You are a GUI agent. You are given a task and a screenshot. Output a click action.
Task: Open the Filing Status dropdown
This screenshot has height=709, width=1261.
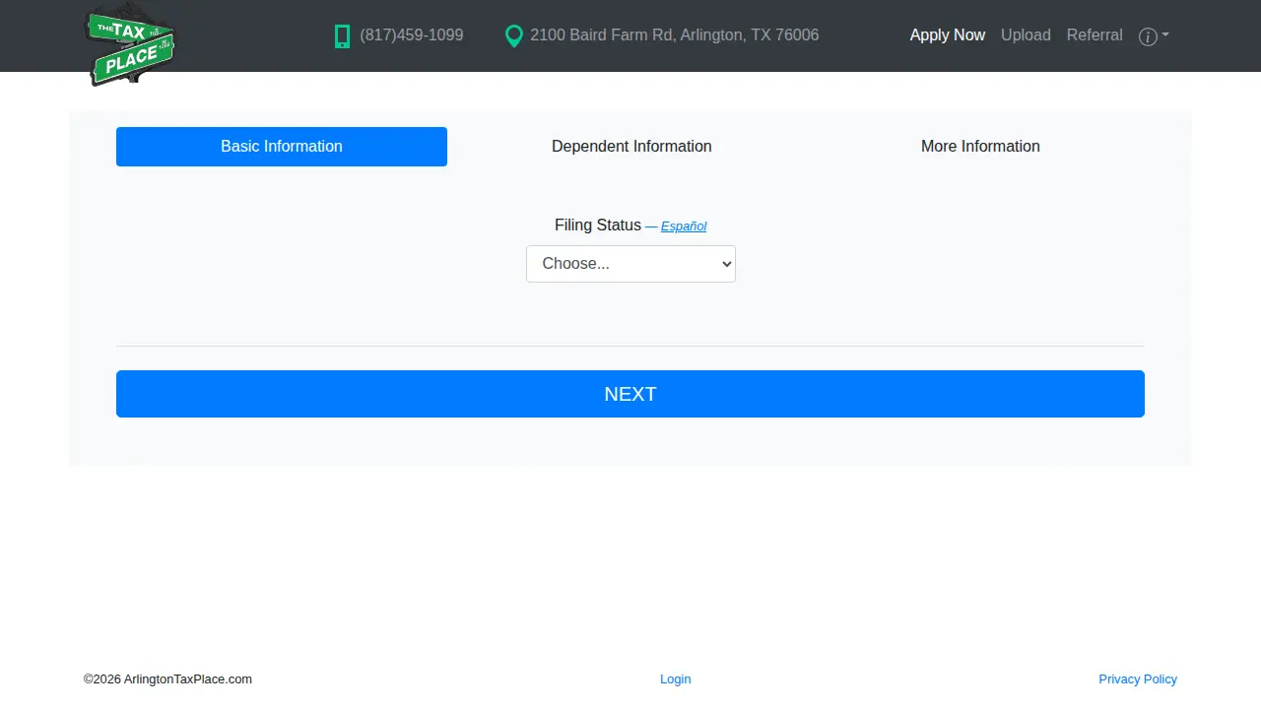[630, 264]
